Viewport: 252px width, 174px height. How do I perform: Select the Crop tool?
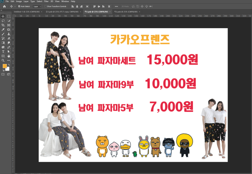[3, 25]
